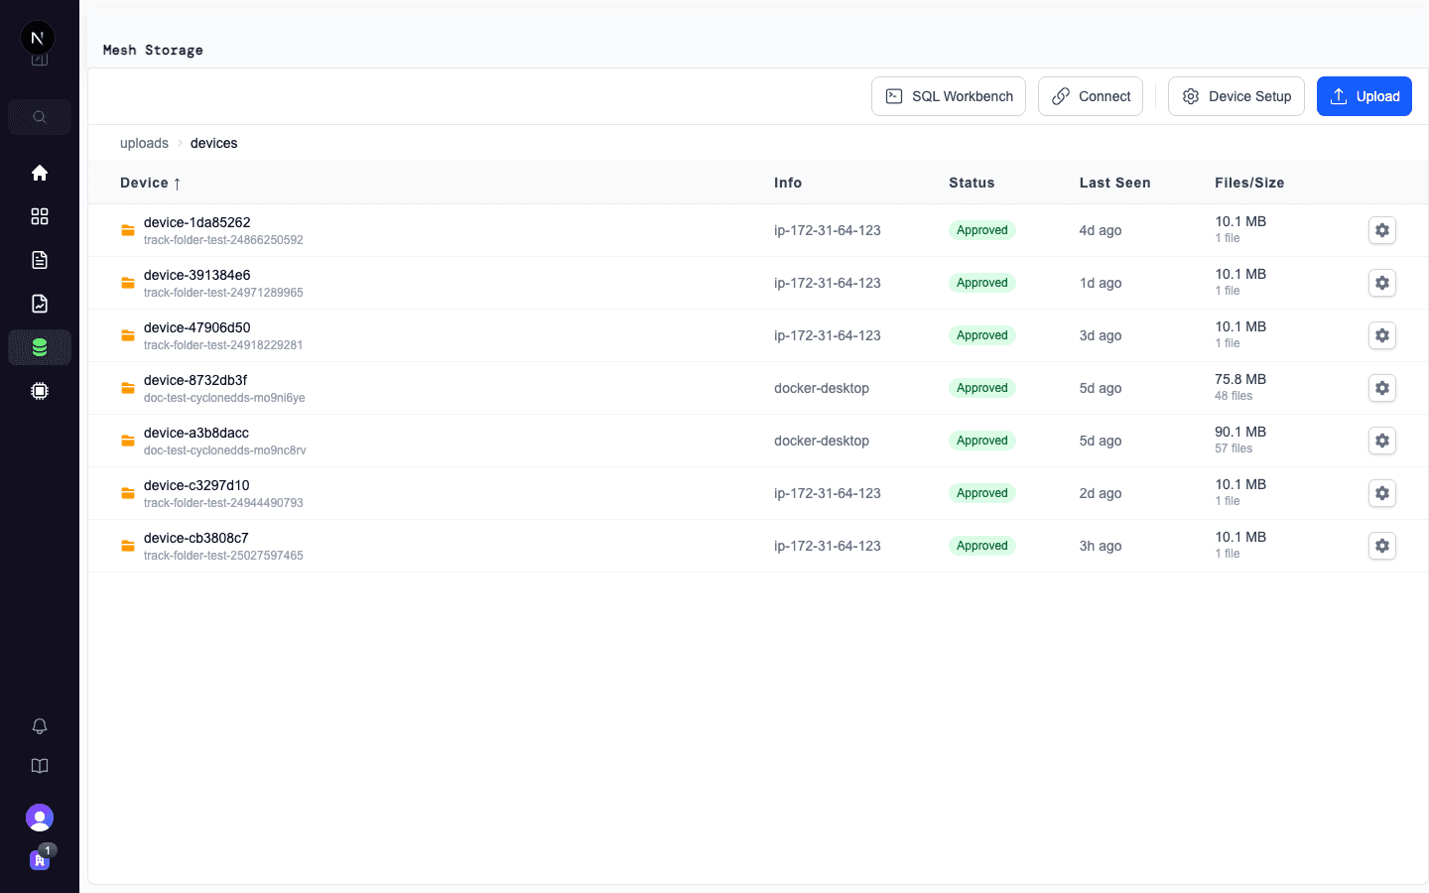Click docker-desktop info for device-a3b8dacc
1429x893 pixels.
[x=822, y=441]
